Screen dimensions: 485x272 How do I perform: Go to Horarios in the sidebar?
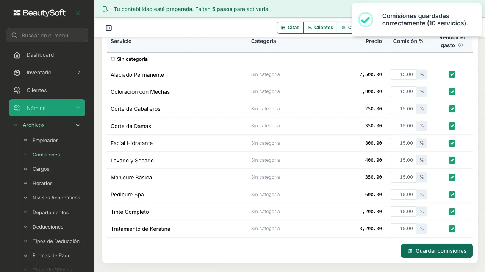(x=42, y=183)
